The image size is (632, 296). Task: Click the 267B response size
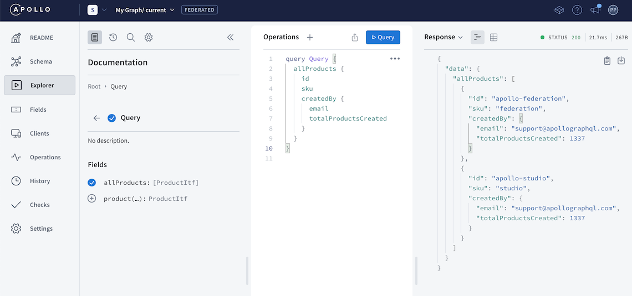click(621, 38)
